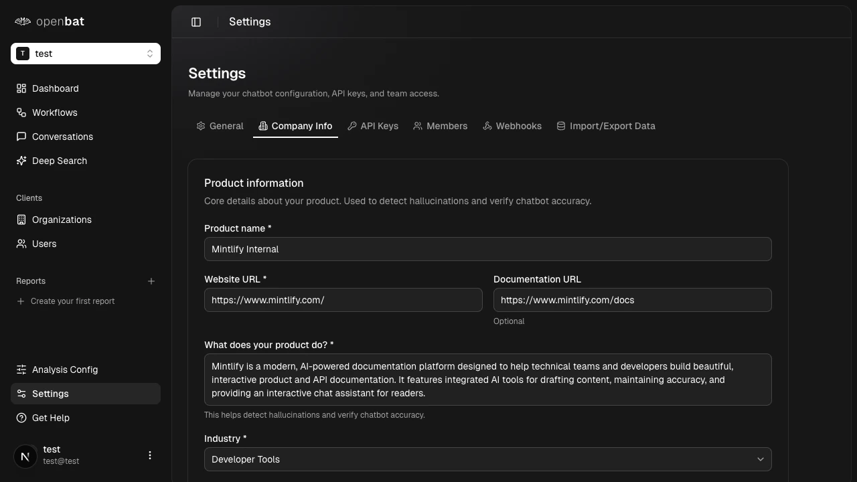The image size is (857, 482).
Task: Open Workflows from the sidebar
Action: pyautogui.click(x=54, y=112)
